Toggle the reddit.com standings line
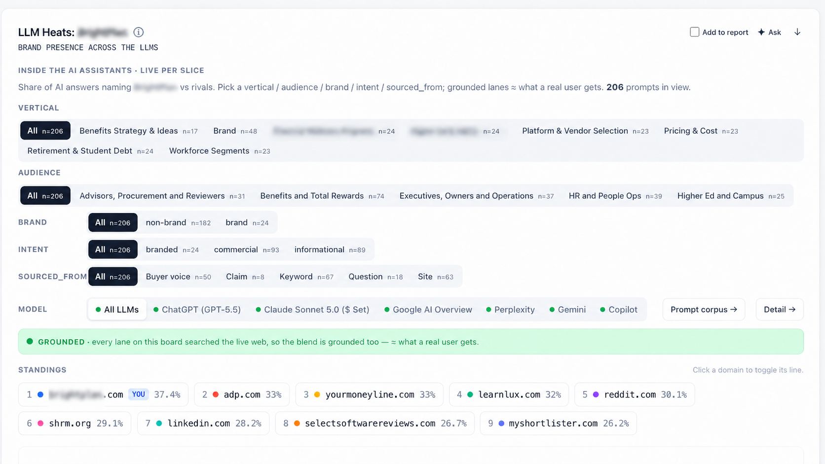Viewport: 825px width, 464px height. [635, 394]
